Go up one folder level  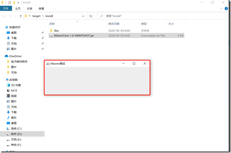(21, 16)
